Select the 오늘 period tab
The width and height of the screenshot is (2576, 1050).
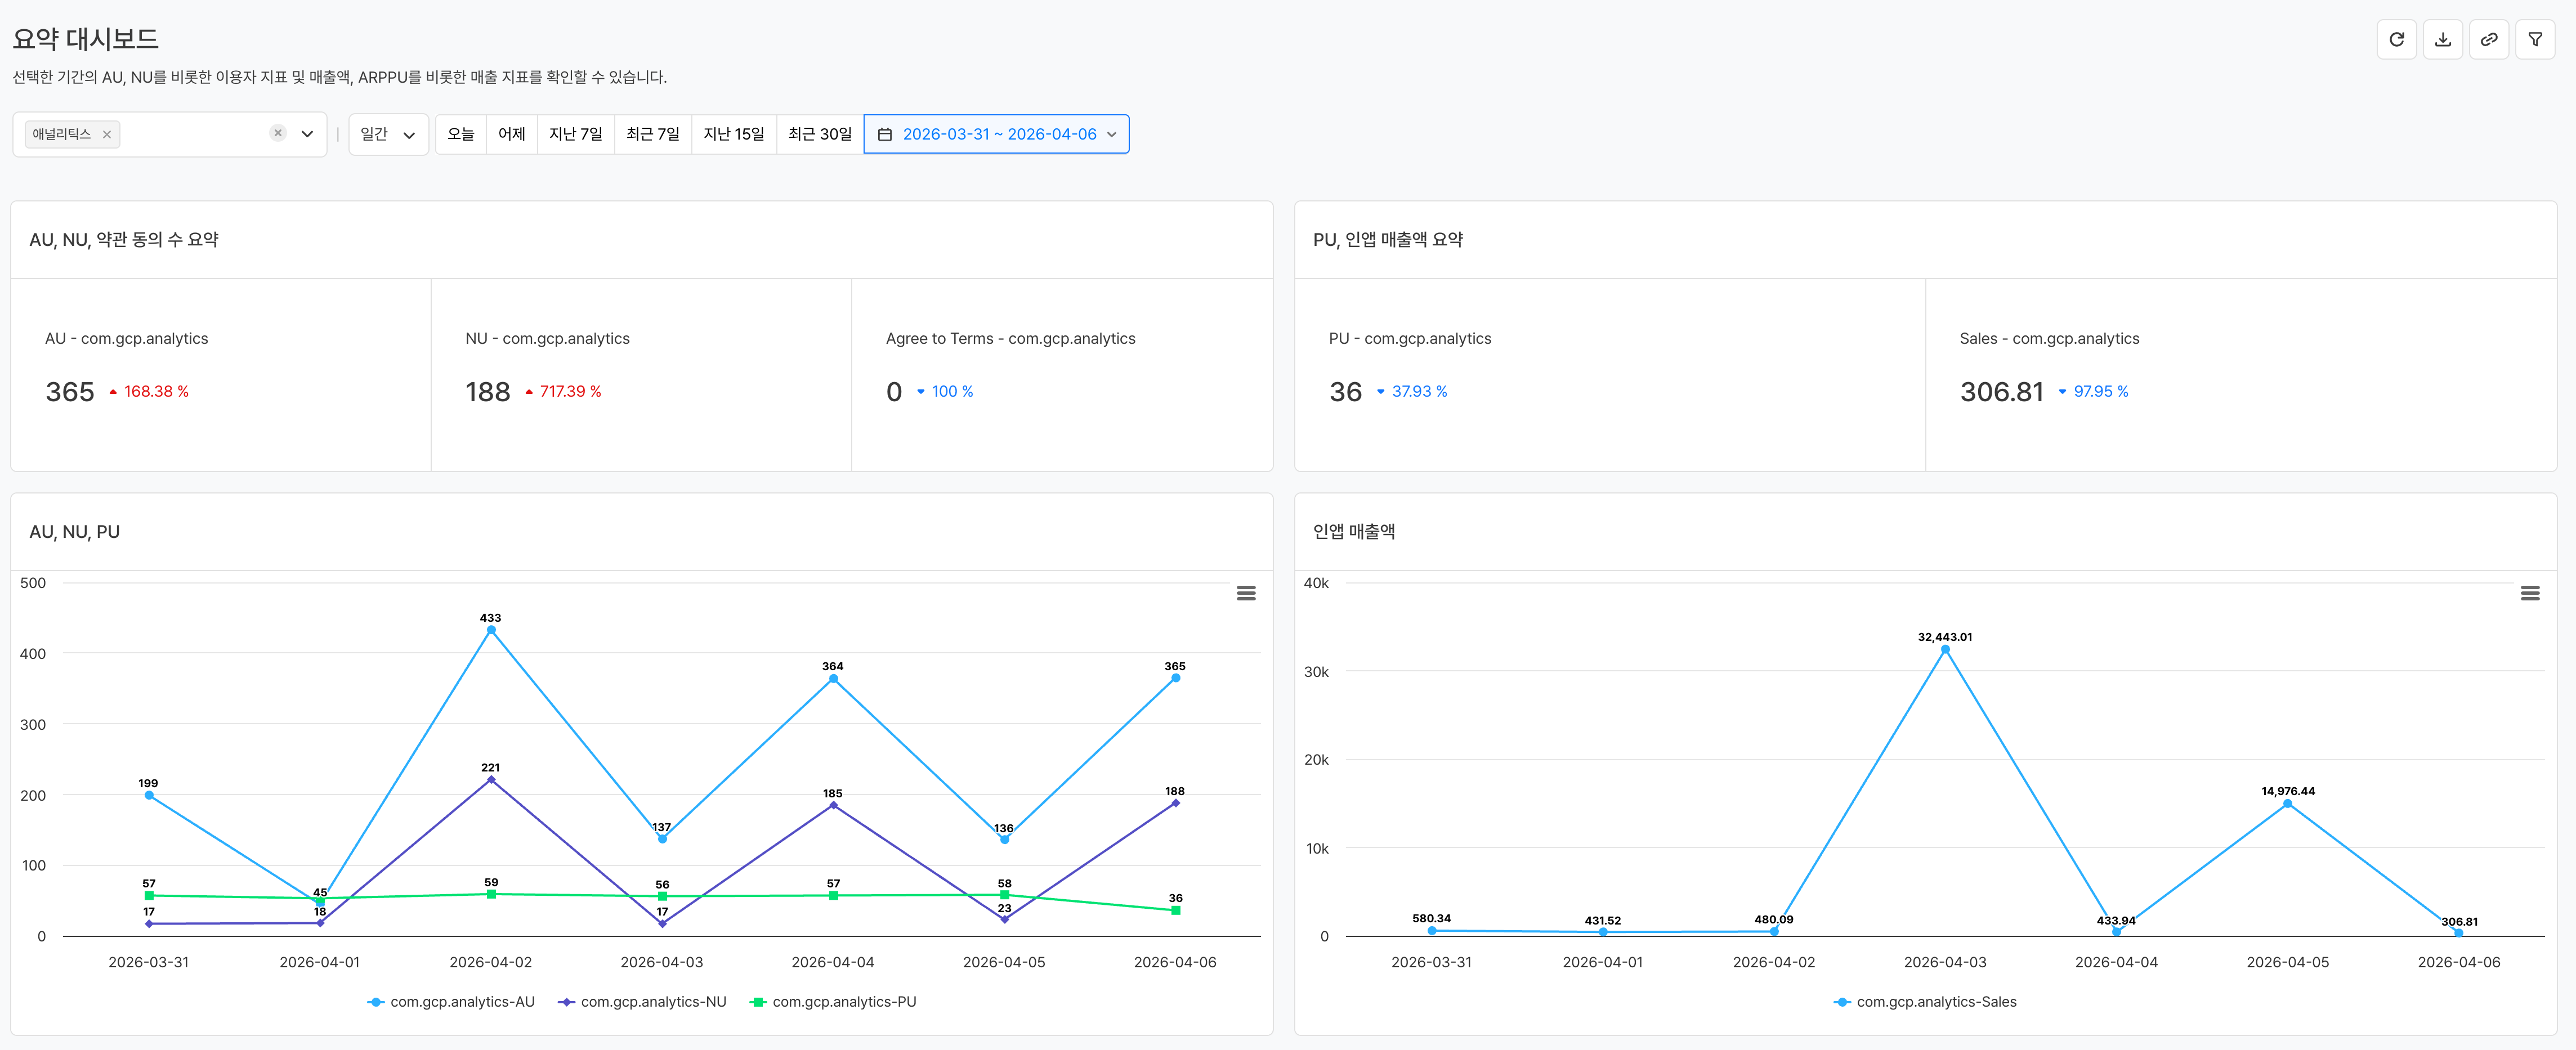(x=460, y=134)
